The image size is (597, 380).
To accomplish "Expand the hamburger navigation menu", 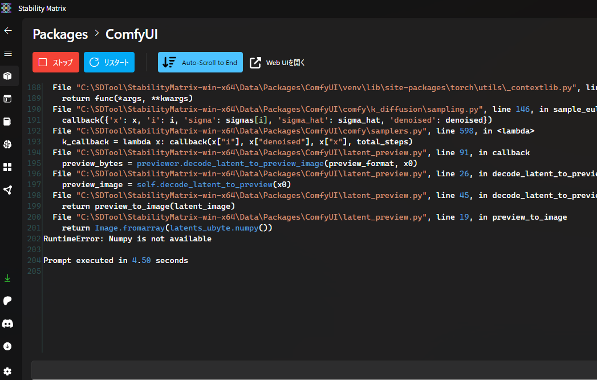I will pyautogui.click(x=8, y=53).
